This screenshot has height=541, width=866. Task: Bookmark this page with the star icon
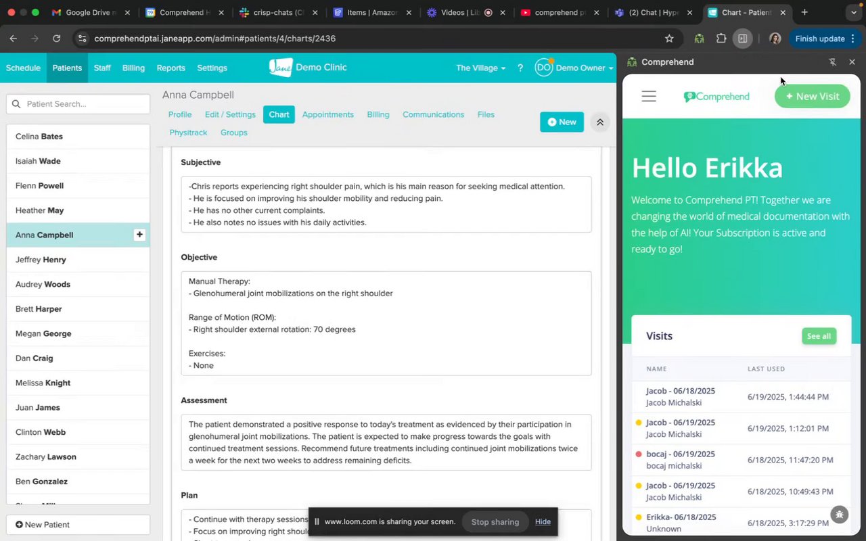669,39
